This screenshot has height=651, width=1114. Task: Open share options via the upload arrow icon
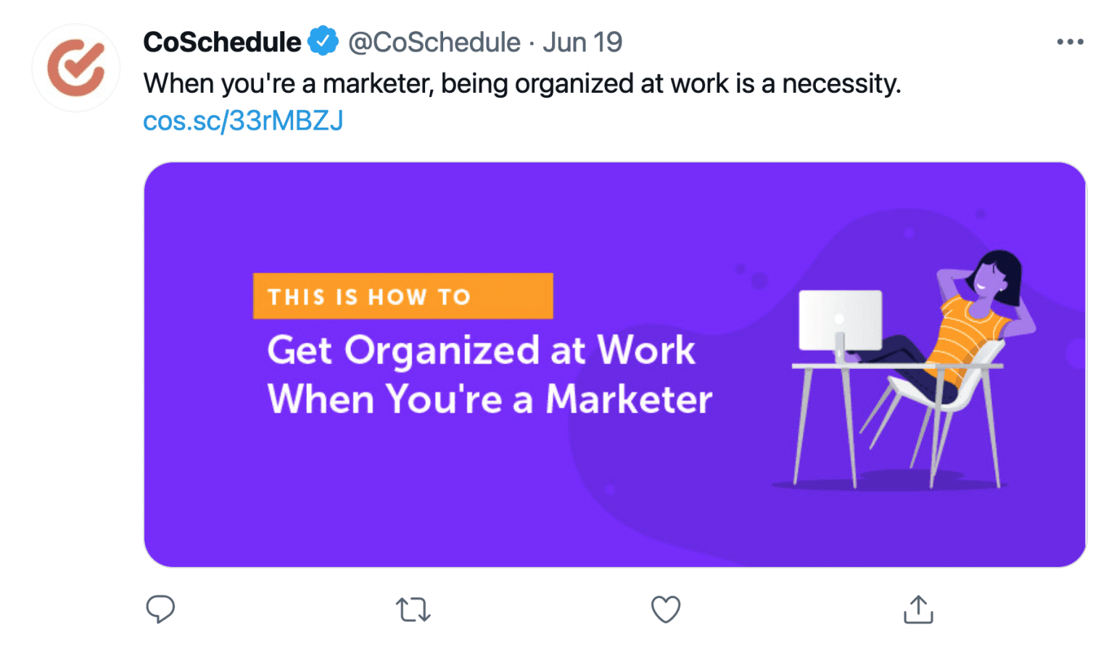click(918, 610)
